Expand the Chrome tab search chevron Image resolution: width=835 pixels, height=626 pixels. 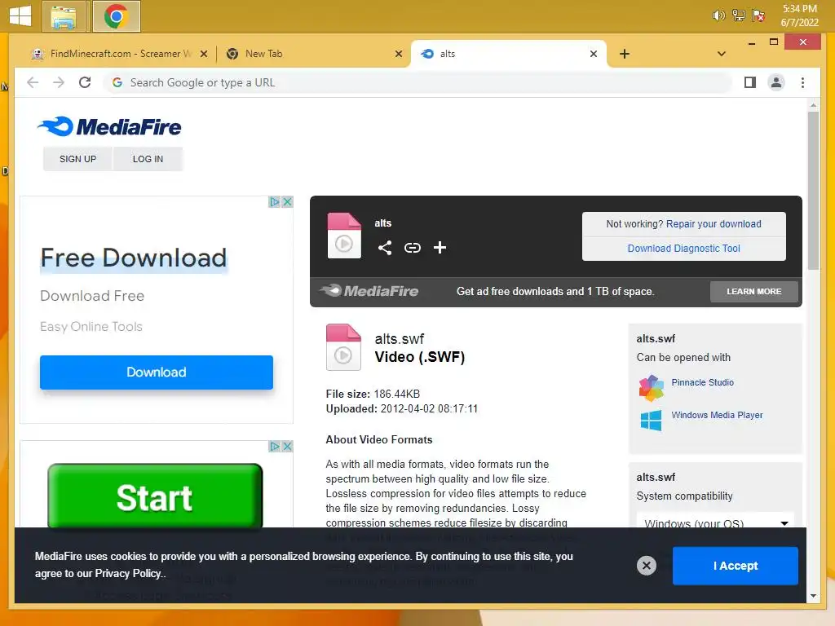(721, 54)
